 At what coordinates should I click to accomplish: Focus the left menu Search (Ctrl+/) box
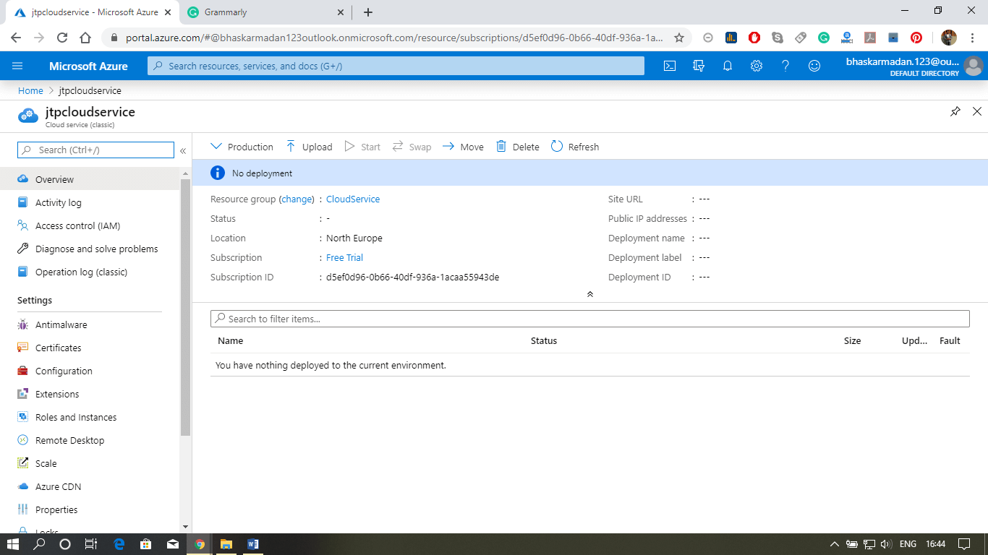coord(95,150)
